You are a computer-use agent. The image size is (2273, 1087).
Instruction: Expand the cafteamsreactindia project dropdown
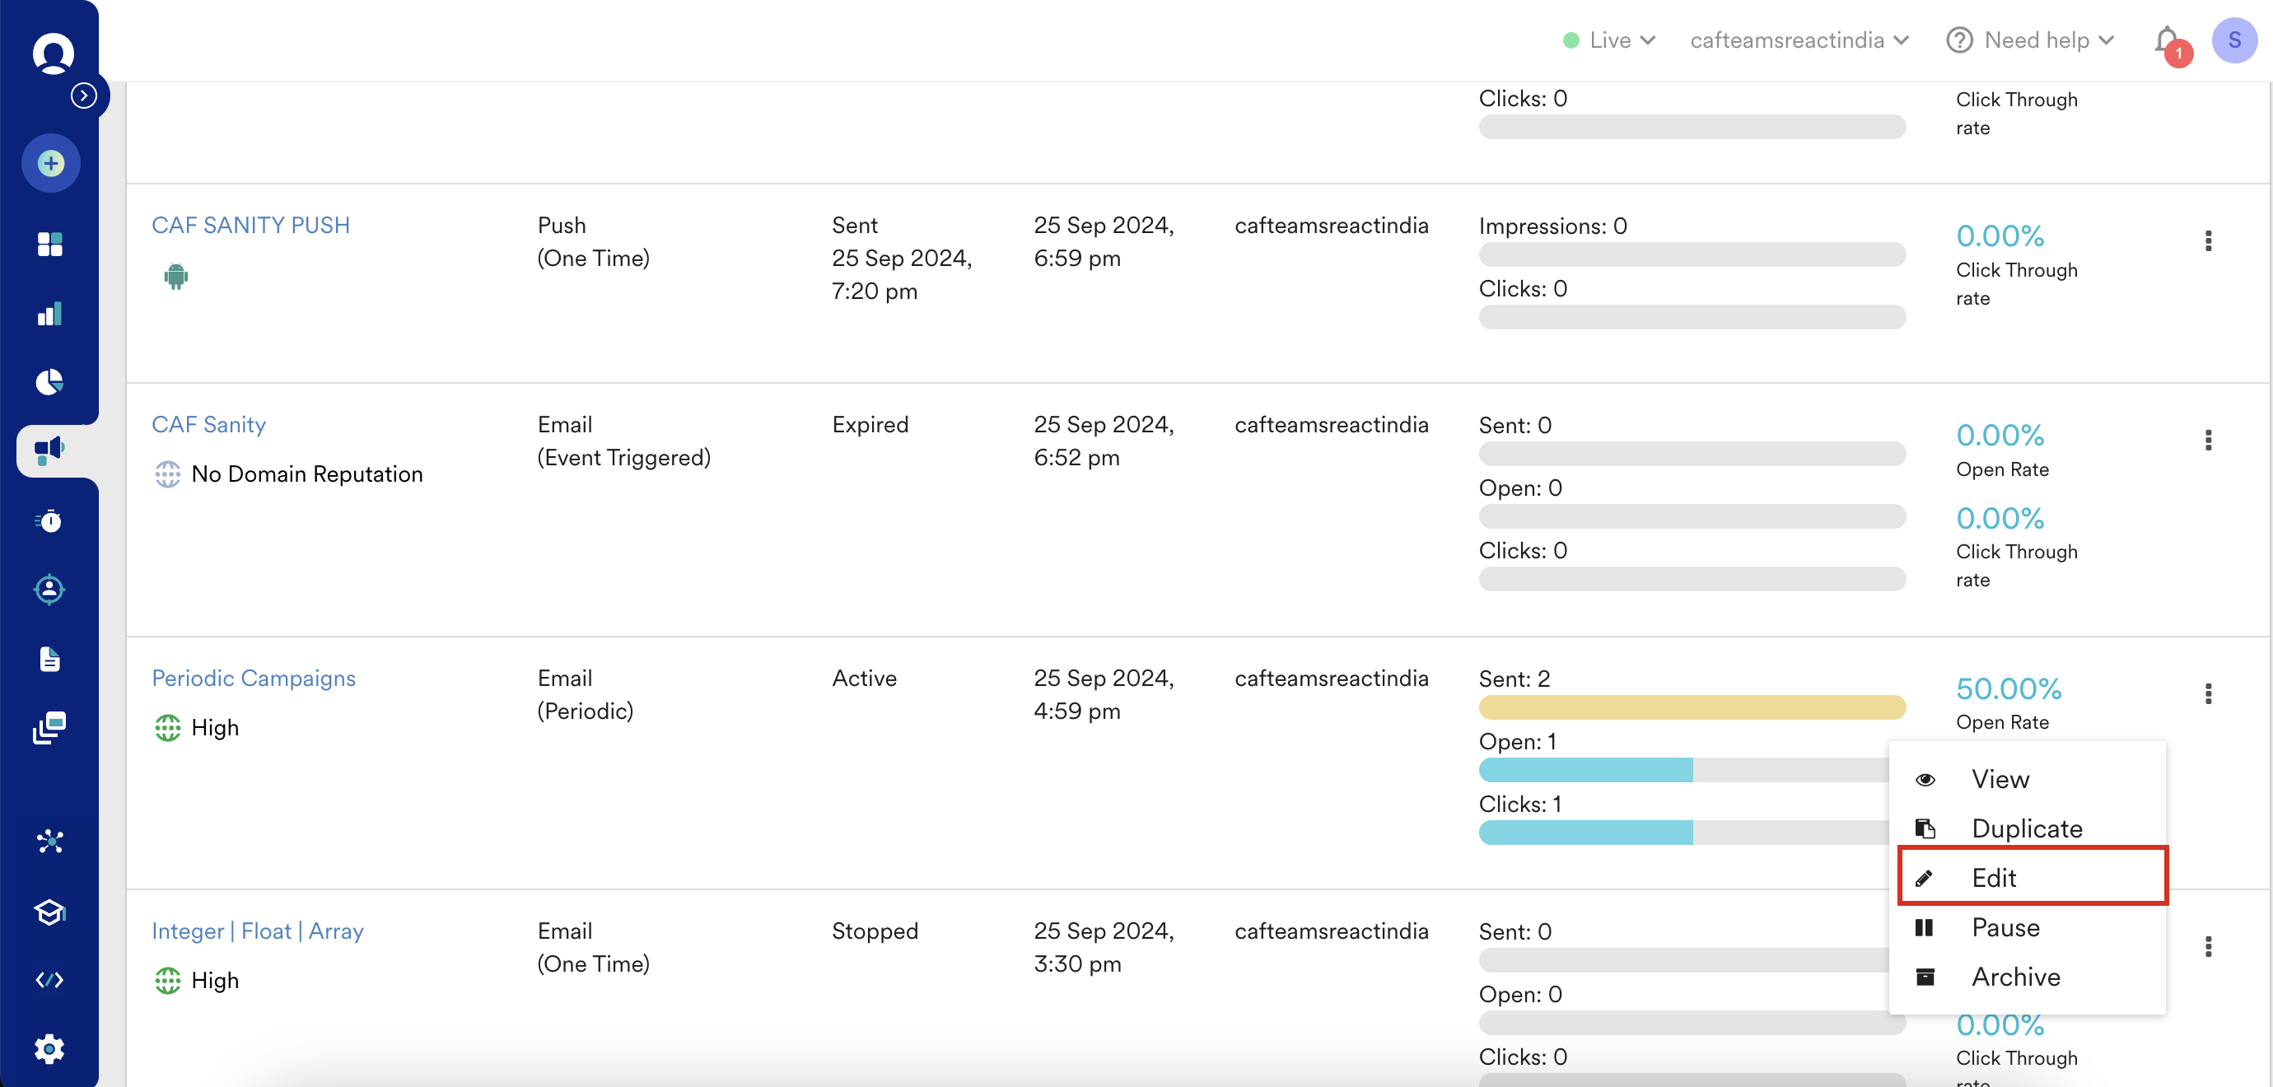1799,40
